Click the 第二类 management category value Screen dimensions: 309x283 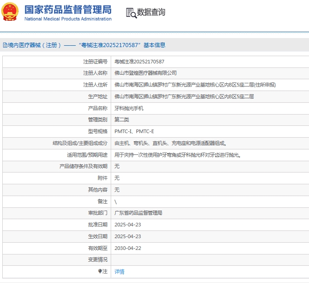122,120
